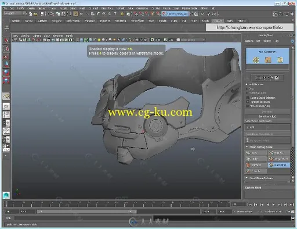Enable Camera Based Selection checkbox
The height and width of the screenshot is (229, 297).
click(247, 98)
